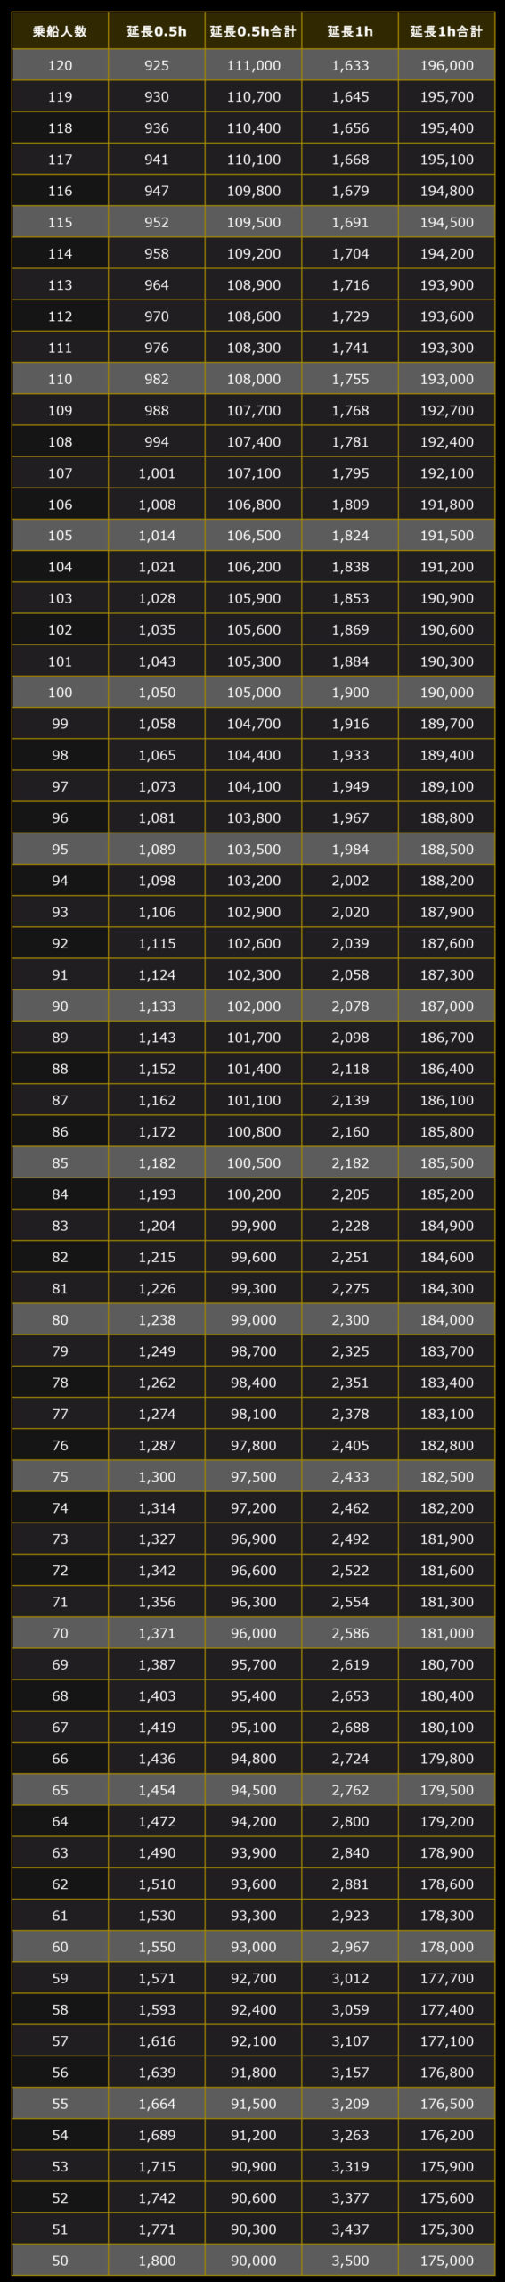The height and width of the screenshot is (2282, 505).
Task: Click the 1,800 cell in last row
Action: [157, 2261]
